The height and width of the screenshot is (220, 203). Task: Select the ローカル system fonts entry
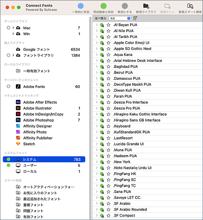click(30, 171)
